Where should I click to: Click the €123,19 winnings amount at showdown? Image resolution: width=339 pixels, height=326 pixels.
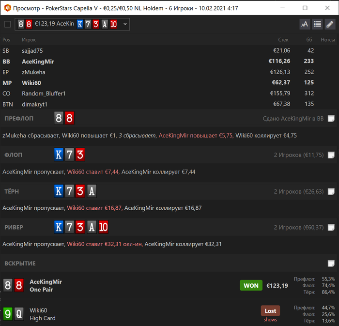pyautogui.click(x=277, y=286)
